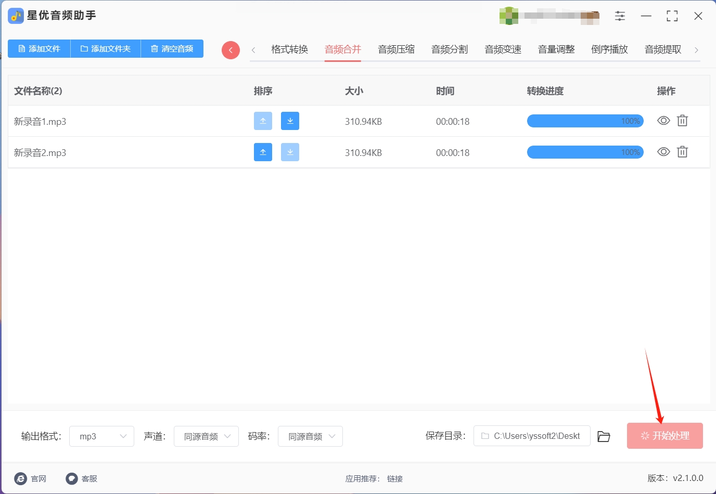Preview 新录音2.mp3 with eye icon
Image resolution: width=716 pixels, height=494 pixels.
pos(663,152)
